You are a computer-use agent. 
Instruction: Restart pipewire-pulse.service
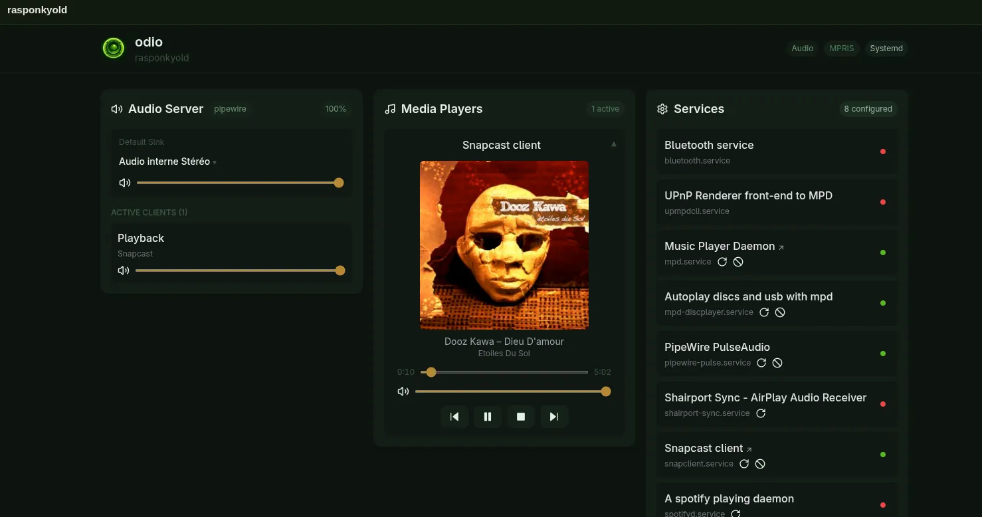761,363
